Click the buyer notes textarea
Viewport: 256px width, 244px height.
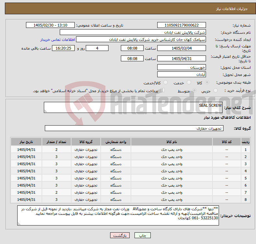click(x=118, y=215)
